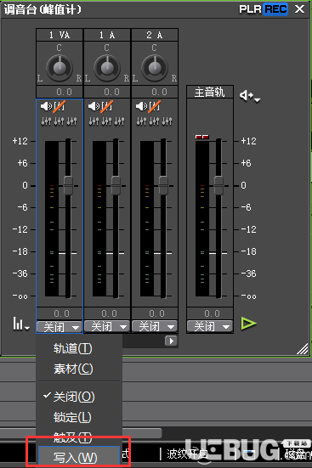Click second gang fader icon on track 1 VA
The image size is (312, 468).
(x=59, y=121)
